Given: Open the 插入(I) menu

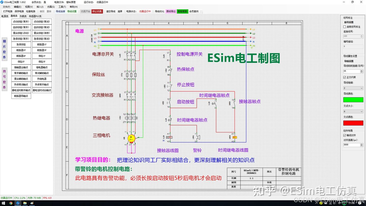Looking at the screenshot, I should (40, 7).
